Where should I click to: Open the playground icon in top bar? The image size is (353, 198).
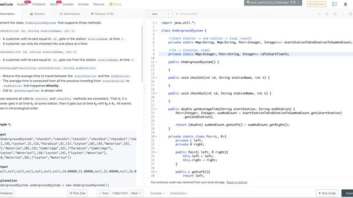(335, 4)
